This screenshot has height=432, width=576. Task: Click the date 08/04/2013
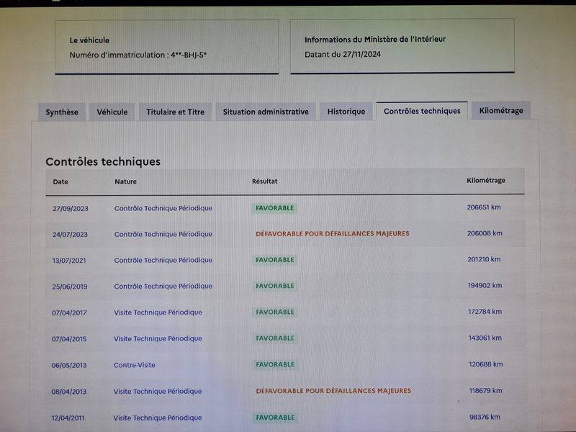click(x=69, y=392)
